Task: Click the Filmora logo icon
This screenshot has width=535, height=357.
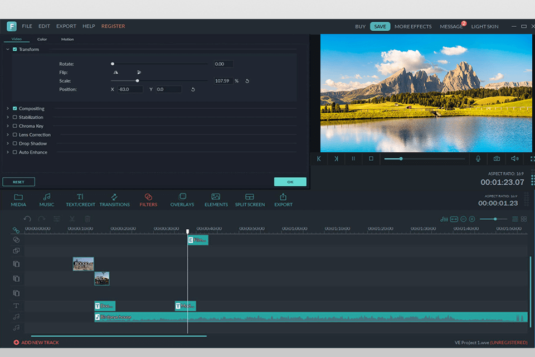Action: point(12,26)
